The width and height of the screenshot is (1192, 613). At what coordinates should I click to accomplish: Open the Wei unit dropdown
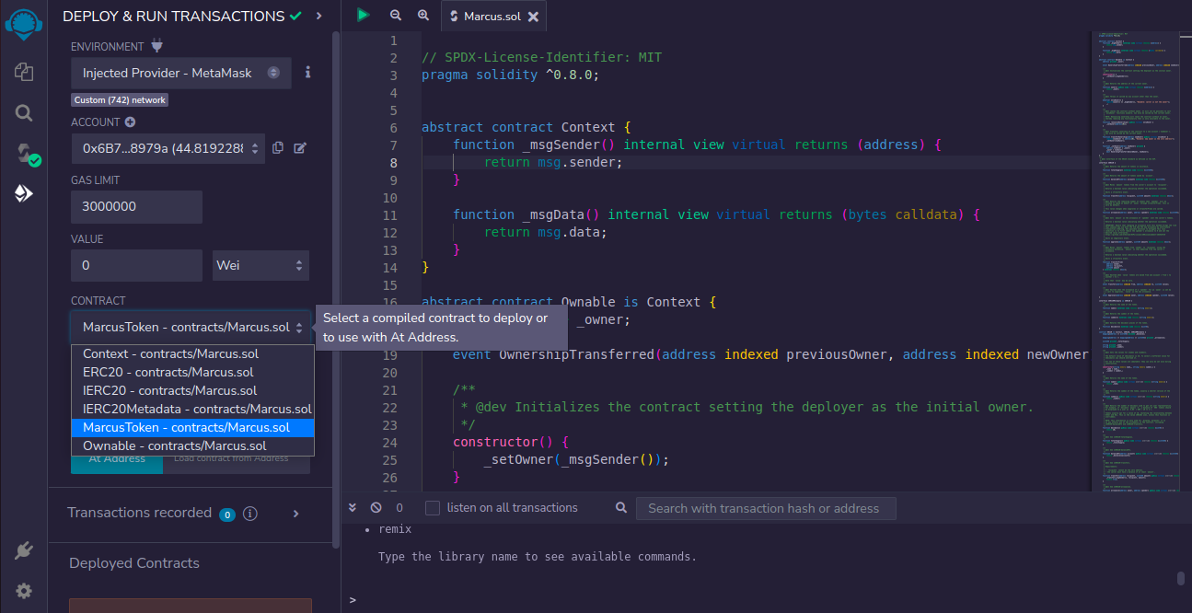[260, 265]
